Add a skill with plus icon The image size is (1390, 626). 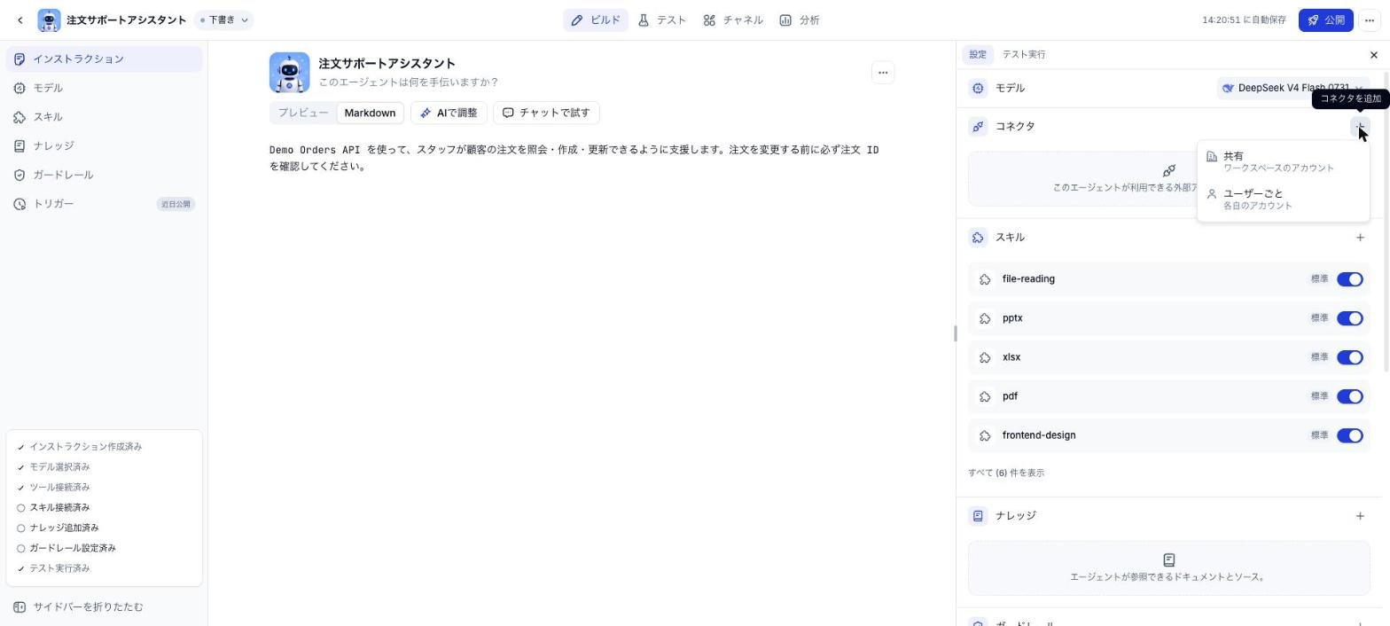click(x=1360, y=238)
